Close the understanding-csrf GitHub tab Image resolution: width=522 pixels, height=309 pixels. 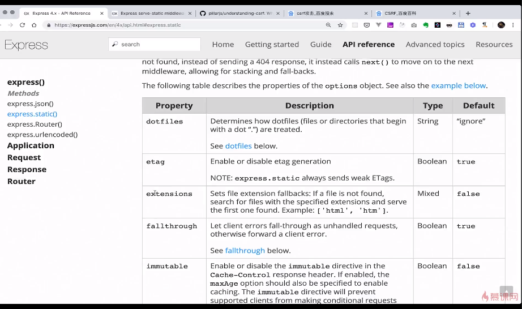[x=278, y=14]
